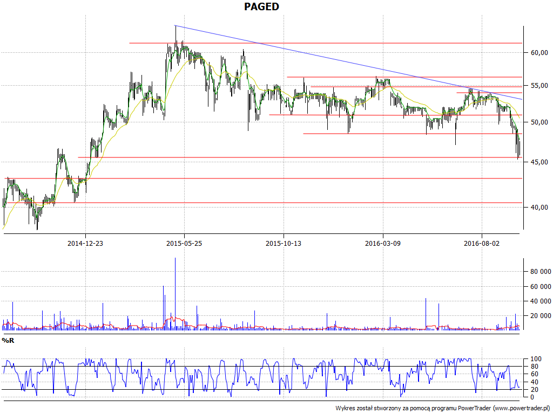Select the 2016-08-02 date label
Screen dimensions: 553x414
coord(482,243)
